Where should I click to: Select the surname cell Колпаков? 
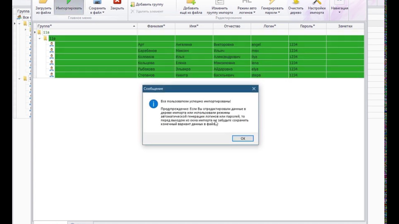[156, 57]
